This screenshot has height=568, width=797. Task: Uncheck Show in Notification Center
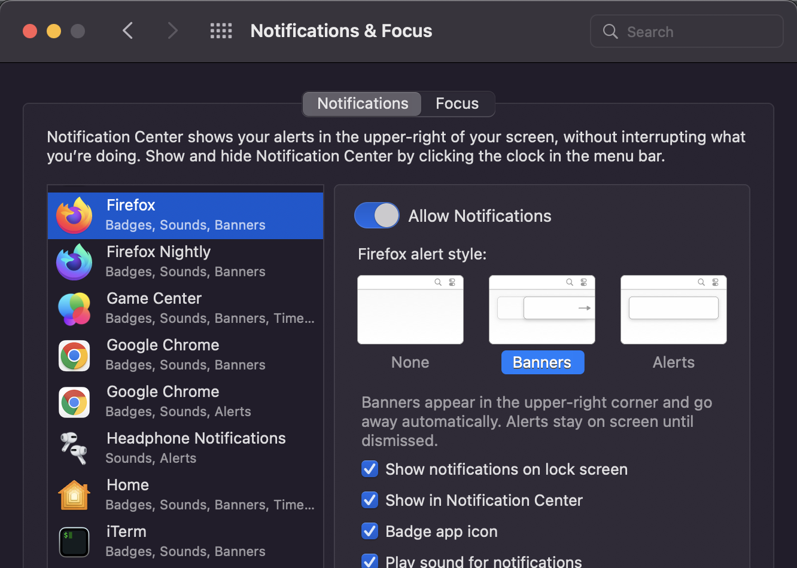coord(370,500)
